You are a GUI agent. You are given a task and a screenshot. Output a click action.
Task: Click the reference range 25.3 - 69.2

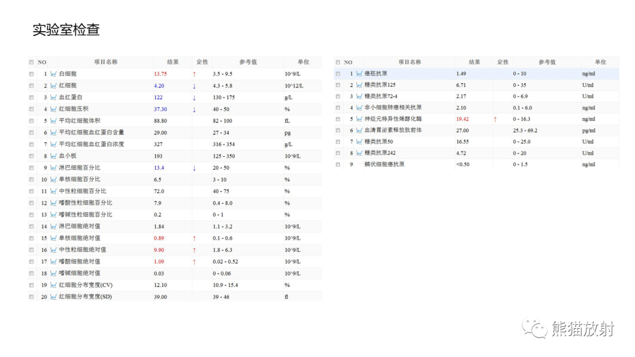525,130
